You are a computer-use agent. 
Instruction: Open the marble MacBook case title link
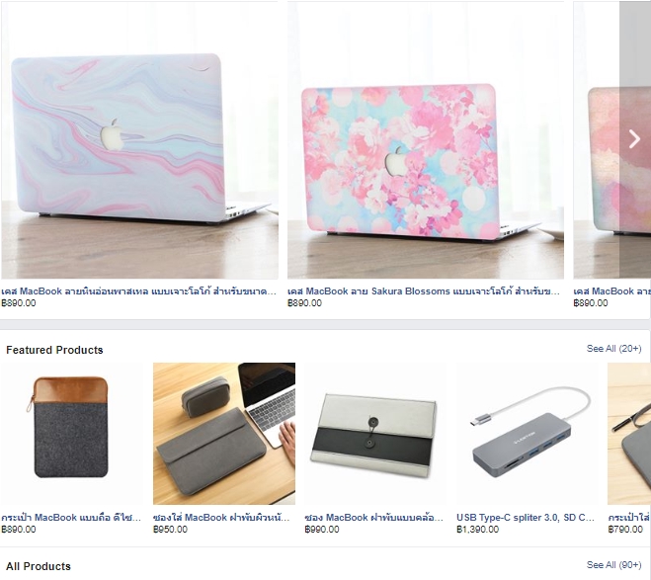point(138,291)
